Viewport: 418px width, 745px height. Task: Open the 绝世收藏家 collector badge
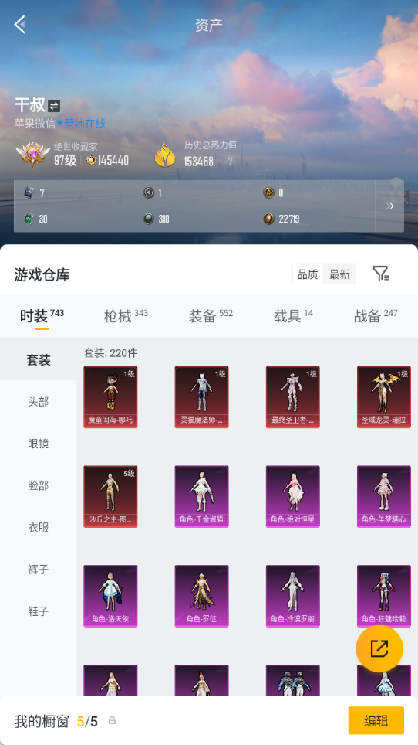pyautogui.click(x=32, y=155)
